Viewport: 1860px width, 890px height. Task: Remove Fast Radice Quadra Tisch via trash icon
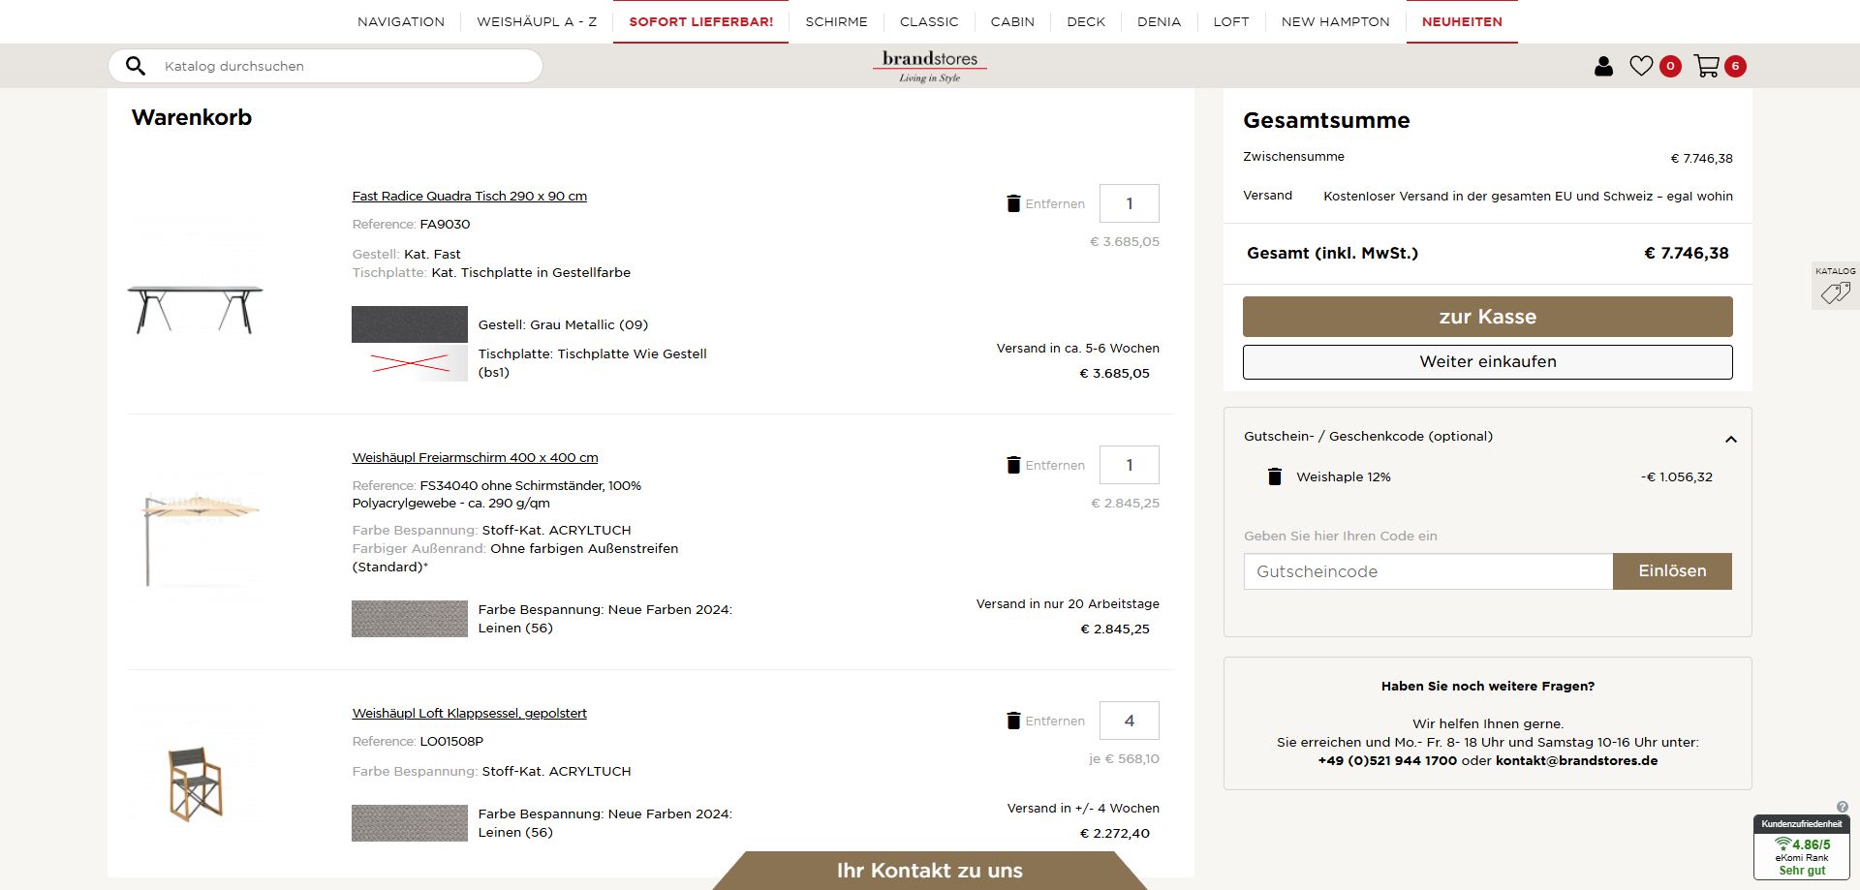[1013, 203]
